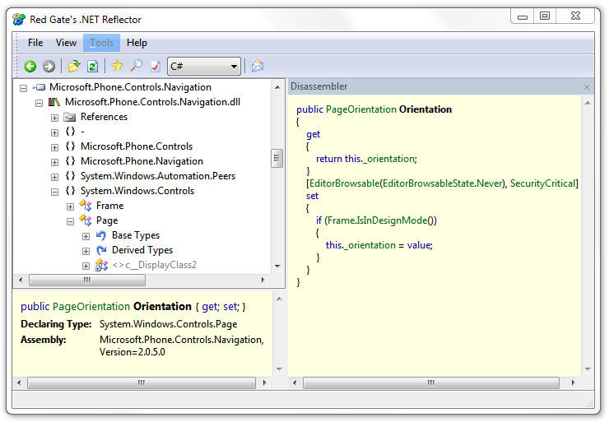
Task: Click the green Back navigation arrow
Action: click(x=30, y=67)
